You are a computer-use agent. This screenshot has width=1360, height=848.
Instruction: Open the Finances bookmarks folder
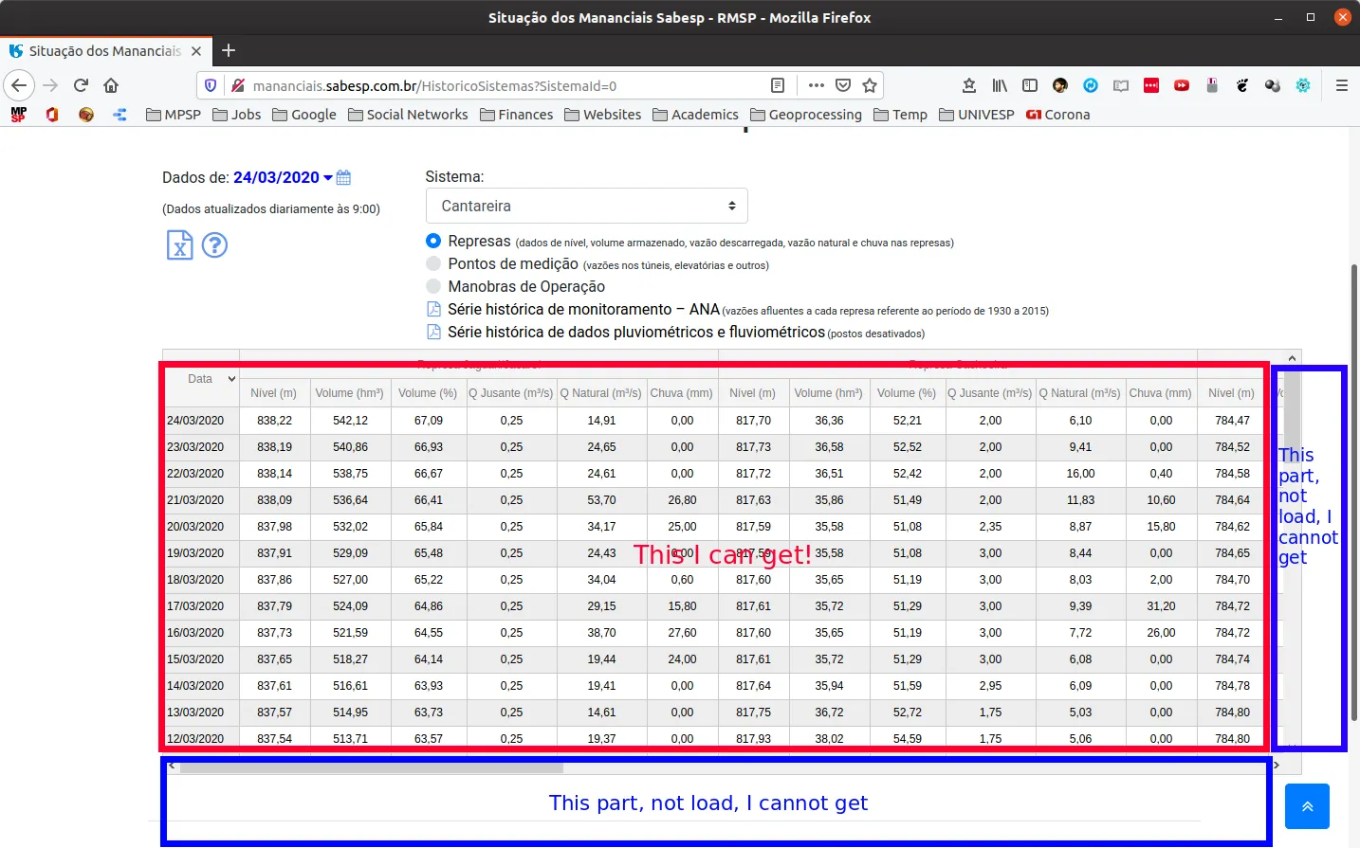[x=517, y=115]
